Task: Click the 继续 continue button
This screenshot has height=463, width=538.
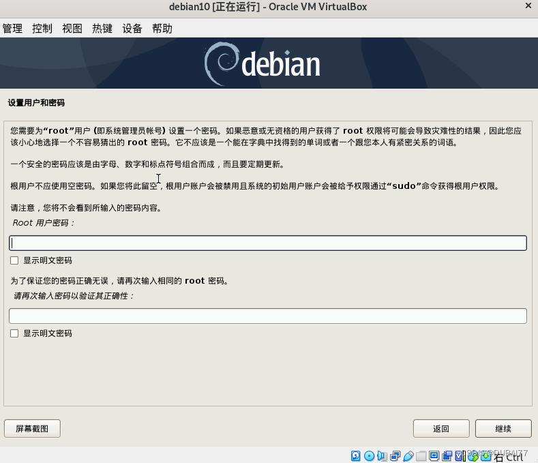Action: tap(503, 428)
